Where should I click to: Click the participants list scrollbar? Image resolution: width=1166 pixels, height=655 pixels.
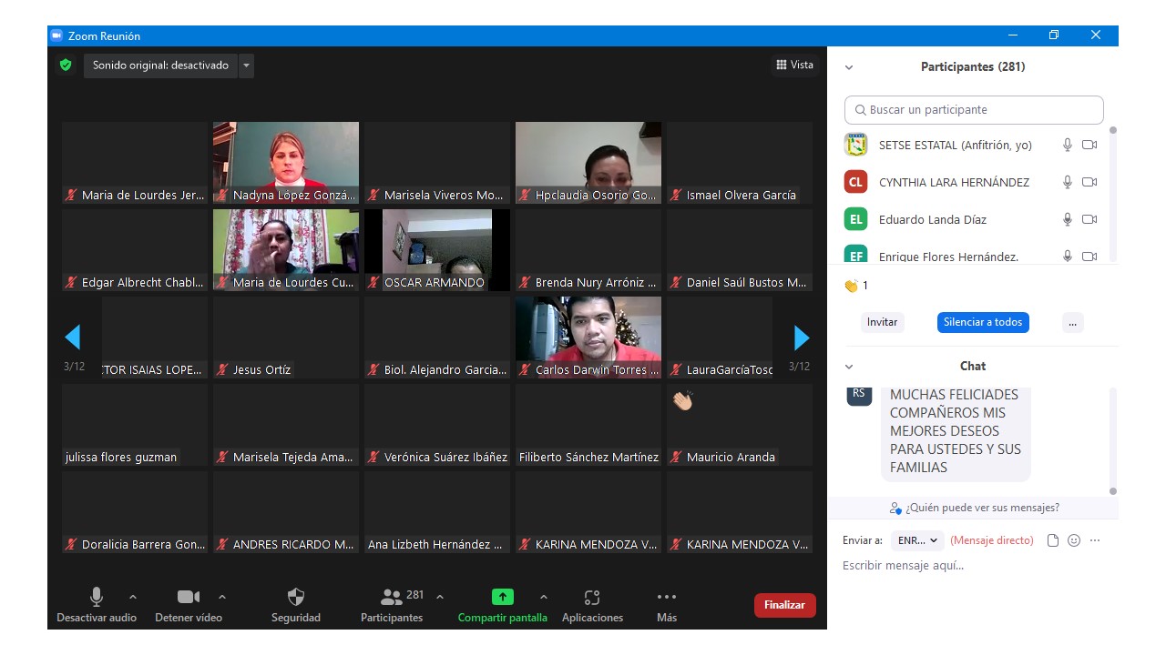coord(1112,193)
